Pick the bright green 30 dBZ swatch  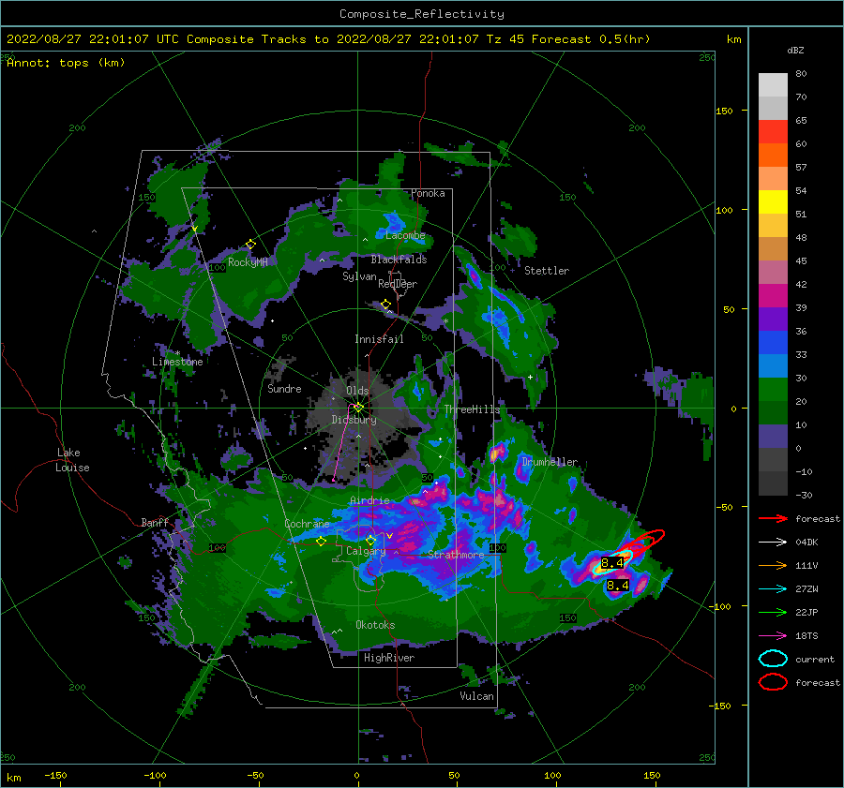(x=773, y=390)
